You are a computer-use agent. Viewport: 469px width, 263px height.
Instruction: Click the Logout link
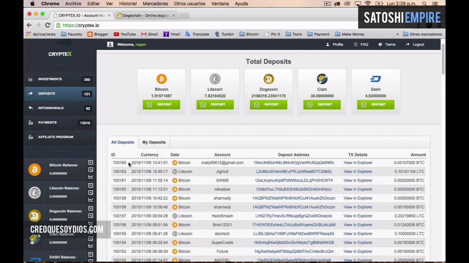(x=415, y=45)
